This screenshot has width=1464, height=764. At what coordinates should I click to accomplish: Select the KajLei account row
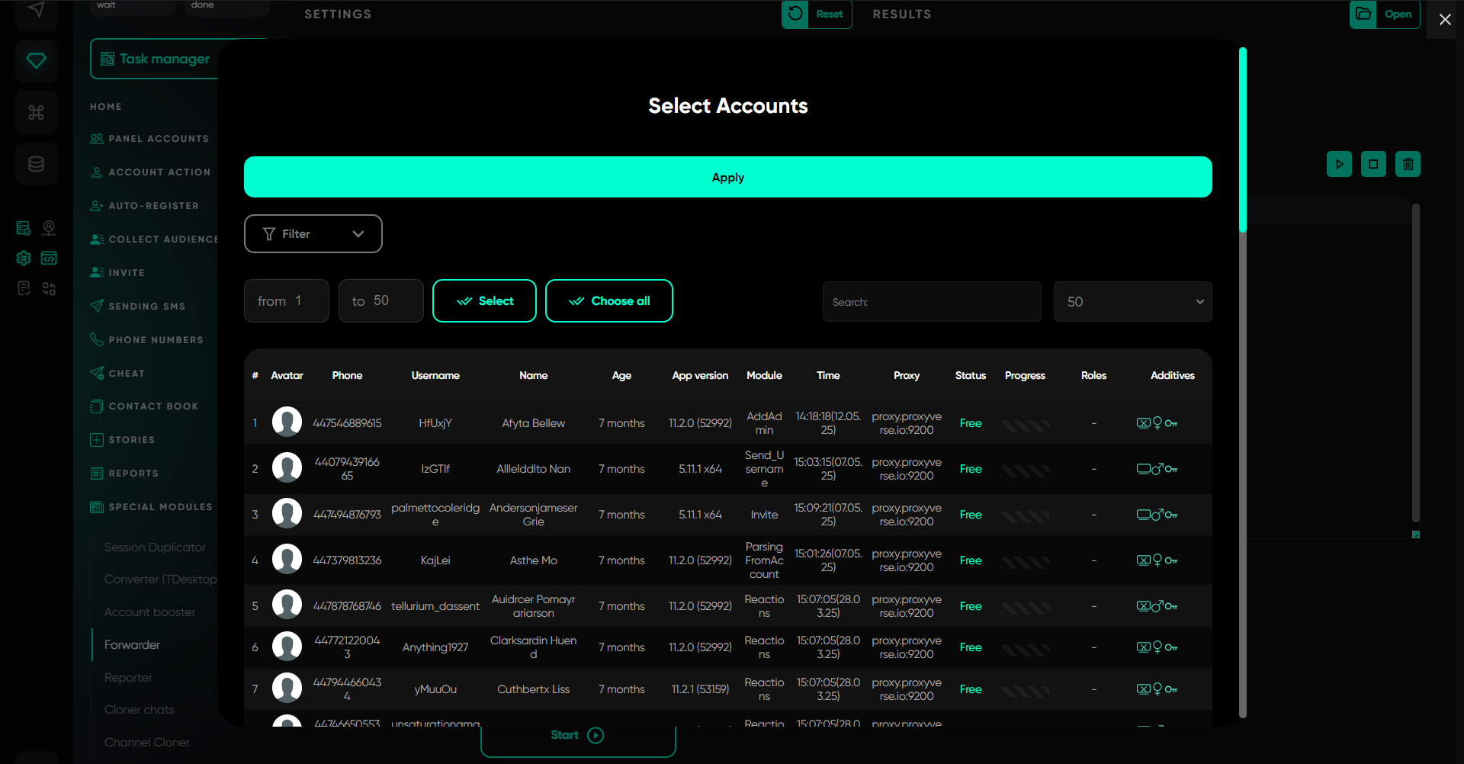pyautogui.click(x=435, y=560)
